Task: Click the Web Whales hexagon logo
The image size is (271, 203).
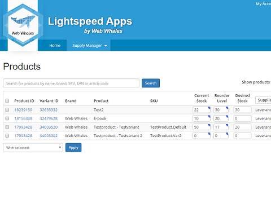Action: click(x=23, y=25)
